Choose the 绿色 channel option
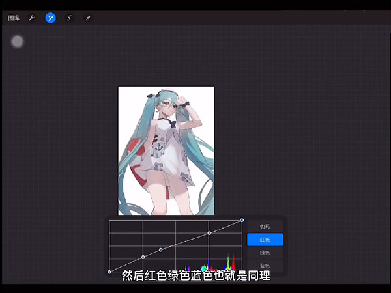The image size is (391, 293). click(265, 253)
